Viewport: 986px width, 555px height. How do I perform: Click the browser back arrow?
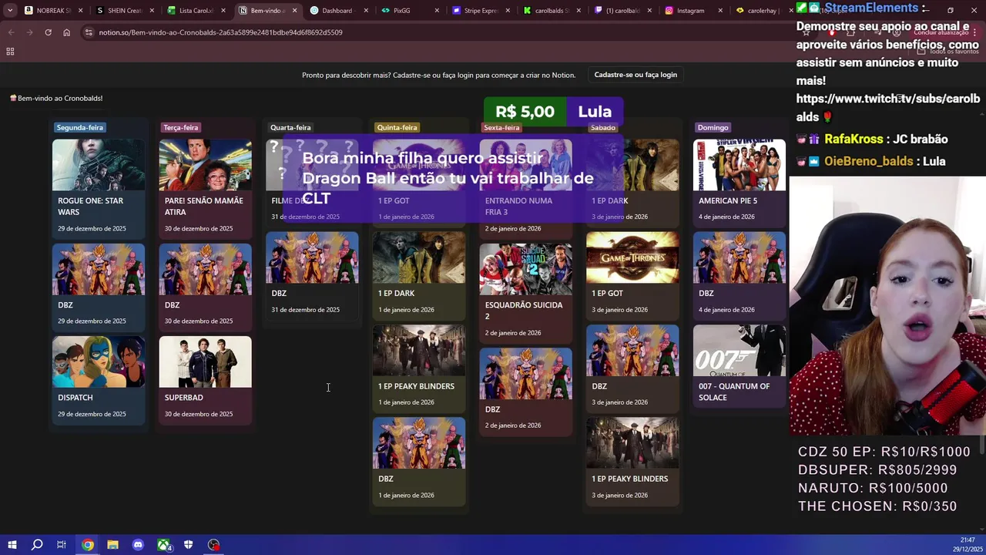tap(11, 32)
